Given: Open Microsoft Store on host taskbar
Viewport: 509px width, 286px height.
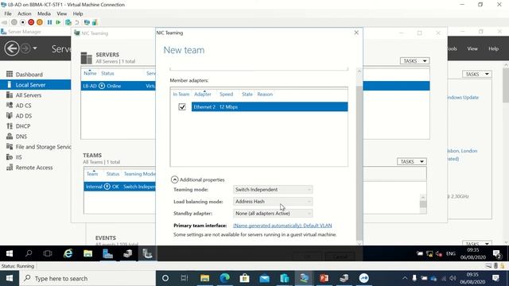Looking at the screenshot, I should 244,278.
